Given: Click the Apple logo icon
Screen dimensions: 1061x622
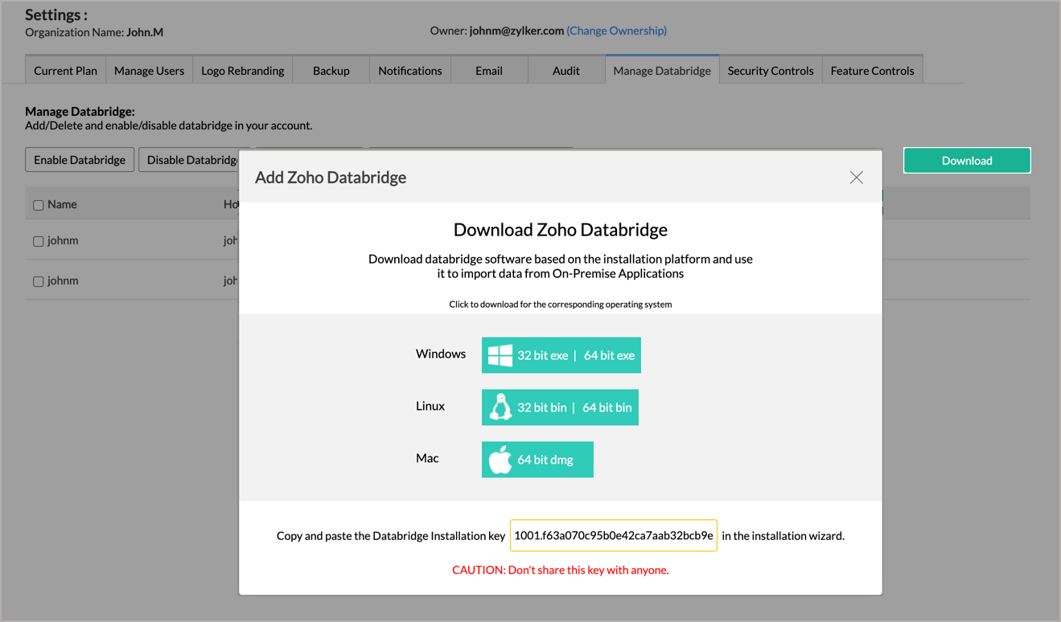Looking at the screenshot, I should [500, 460].
